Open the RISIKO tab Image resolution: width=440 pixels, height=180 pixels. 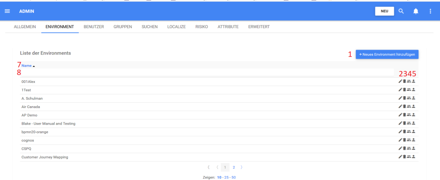(x=202, y=27)
